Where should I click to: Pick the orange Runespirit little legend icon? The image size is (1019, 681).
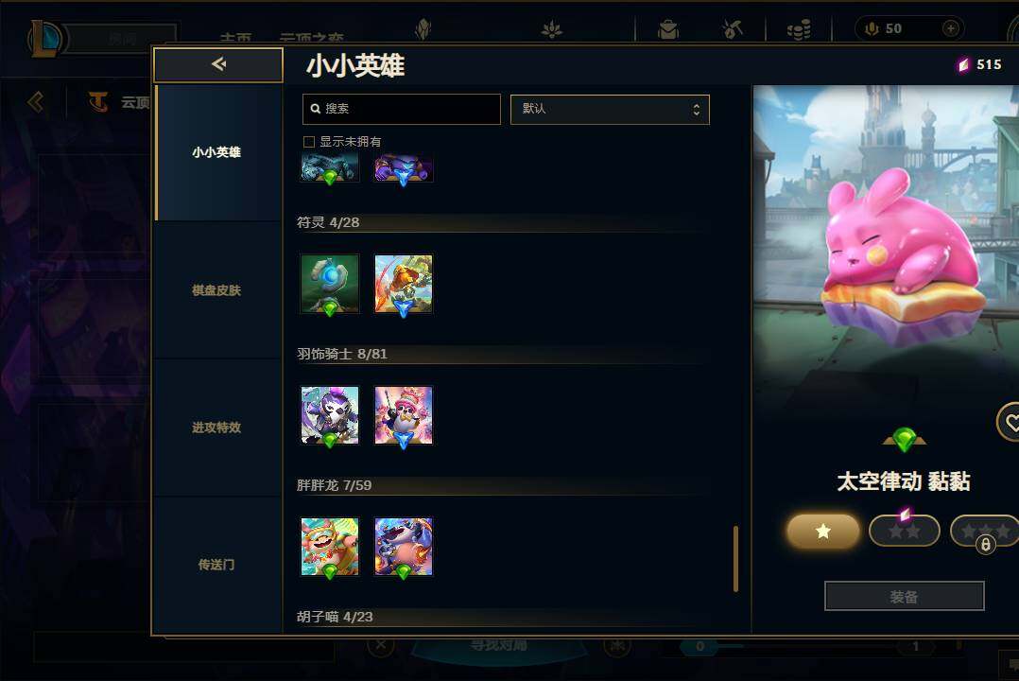point(404,284)
